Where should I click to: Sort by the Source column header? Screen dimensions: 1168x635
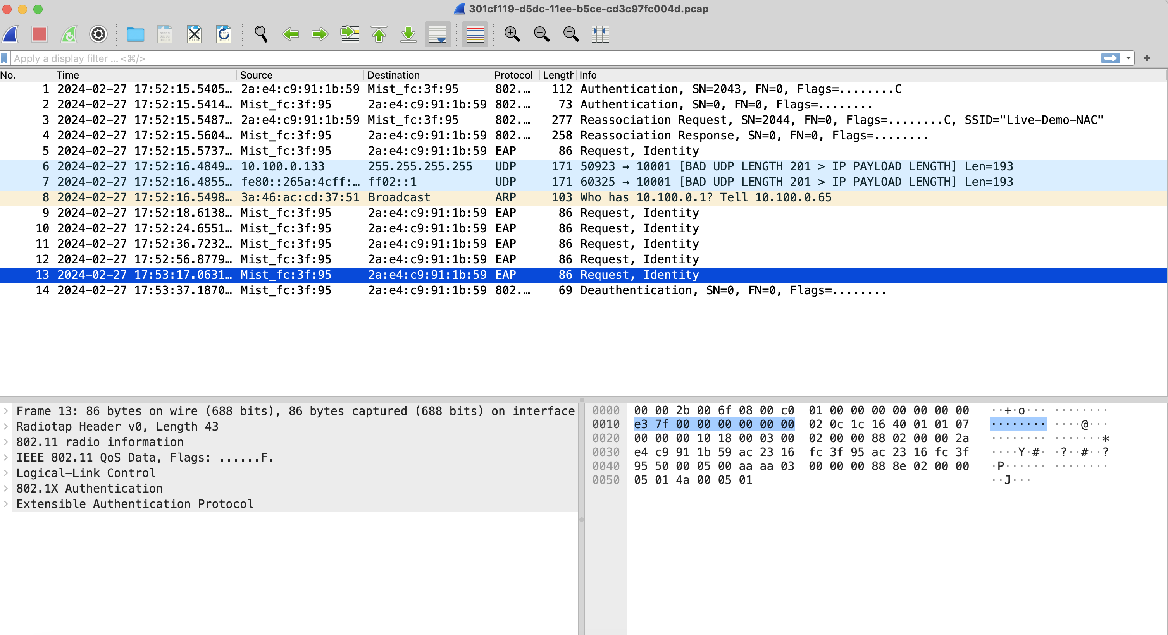click(x=256, y=75)
